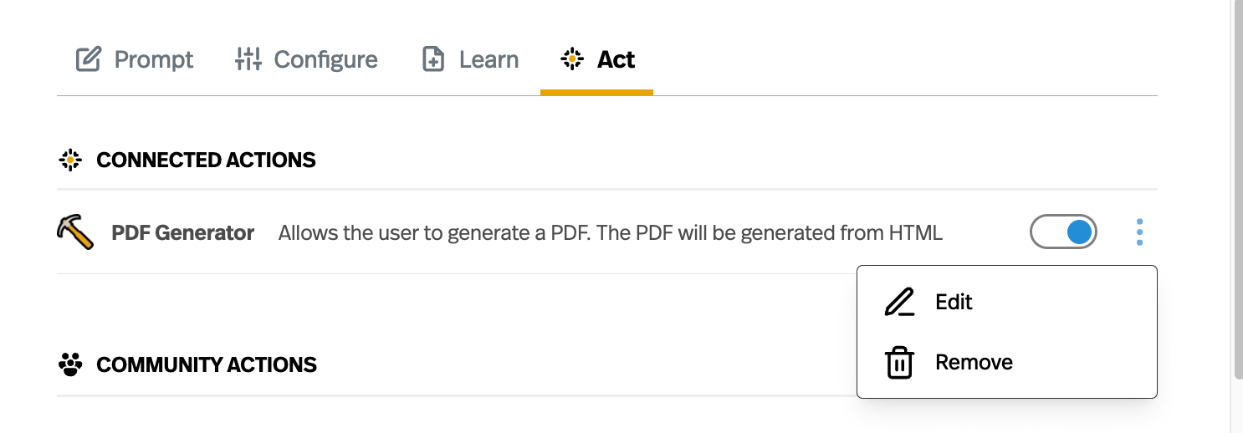Click the trash can icon in the popup menu
The image size is (1243, 433).
(x=899, y=363)
